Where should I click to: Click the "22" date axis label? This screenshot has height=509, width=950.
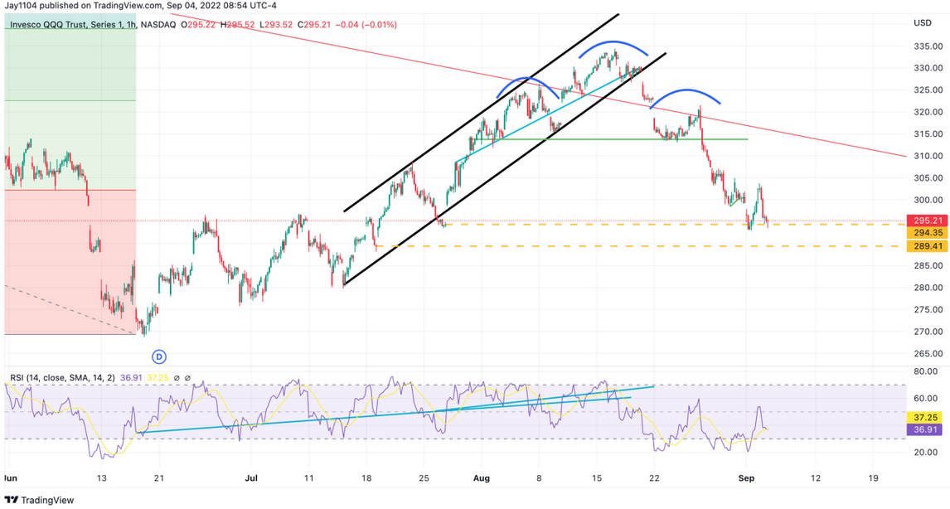(x=654, y=478)
